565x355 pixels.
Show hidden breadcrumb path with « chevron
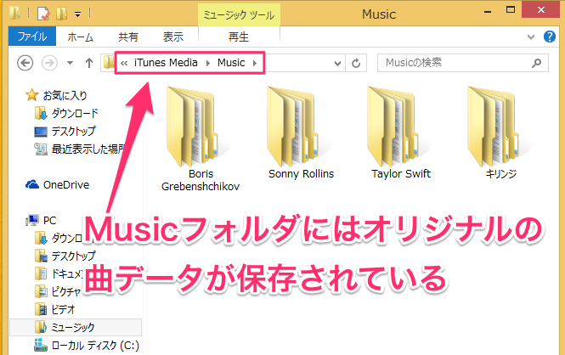point(124,64)
